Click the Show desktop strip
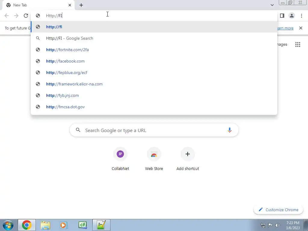Image resolution: width=308 pixels, height=231 pixels. tap(306, 225)
